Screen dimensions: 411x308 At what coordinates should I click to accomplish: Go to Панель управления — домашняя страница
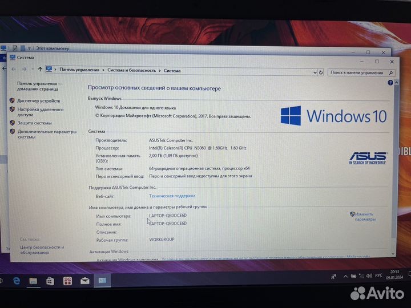click(39, 86)
